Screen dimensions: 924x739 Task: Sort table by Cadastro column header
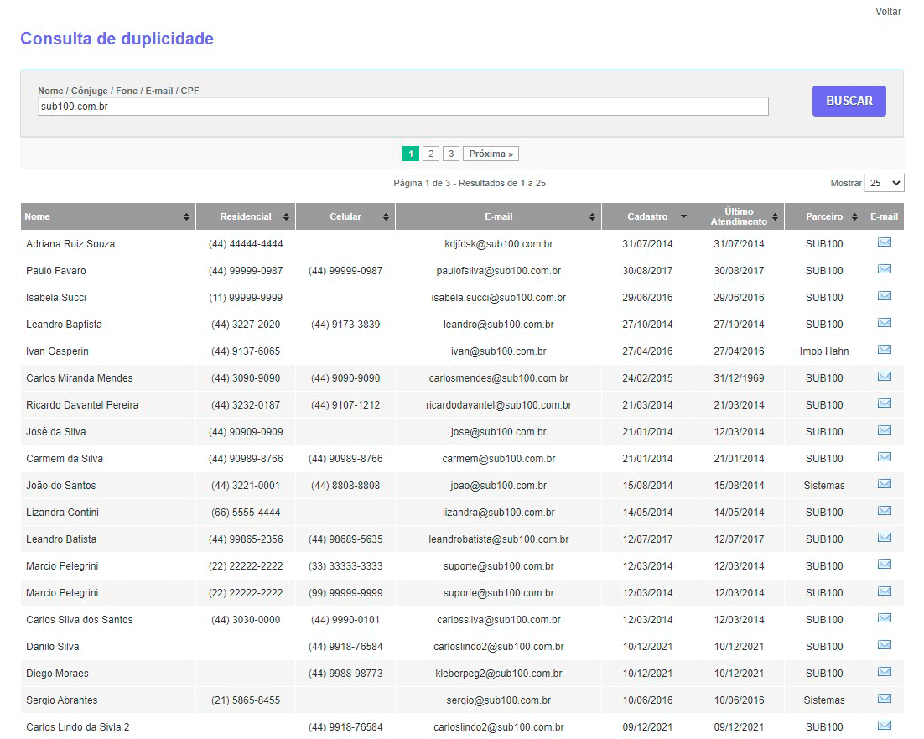coord(647,216)
